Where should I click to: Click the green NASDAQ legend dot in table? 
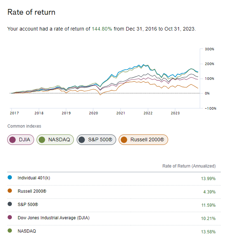9,231
